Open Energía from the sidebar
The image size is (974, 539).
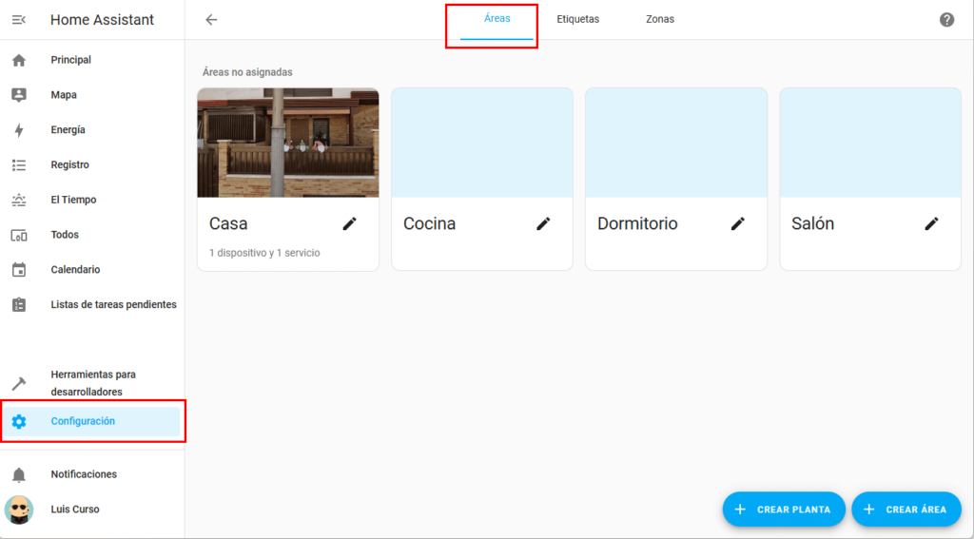(68, 130)
